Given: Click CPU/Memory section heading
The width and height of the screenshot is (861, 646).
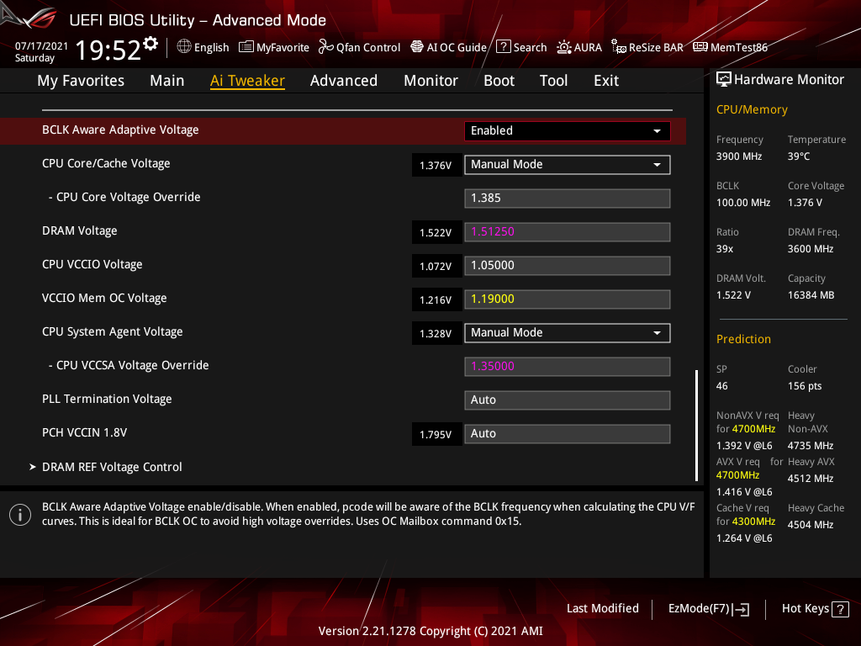Looking at the screenshot, I should (x=752, y=110).
